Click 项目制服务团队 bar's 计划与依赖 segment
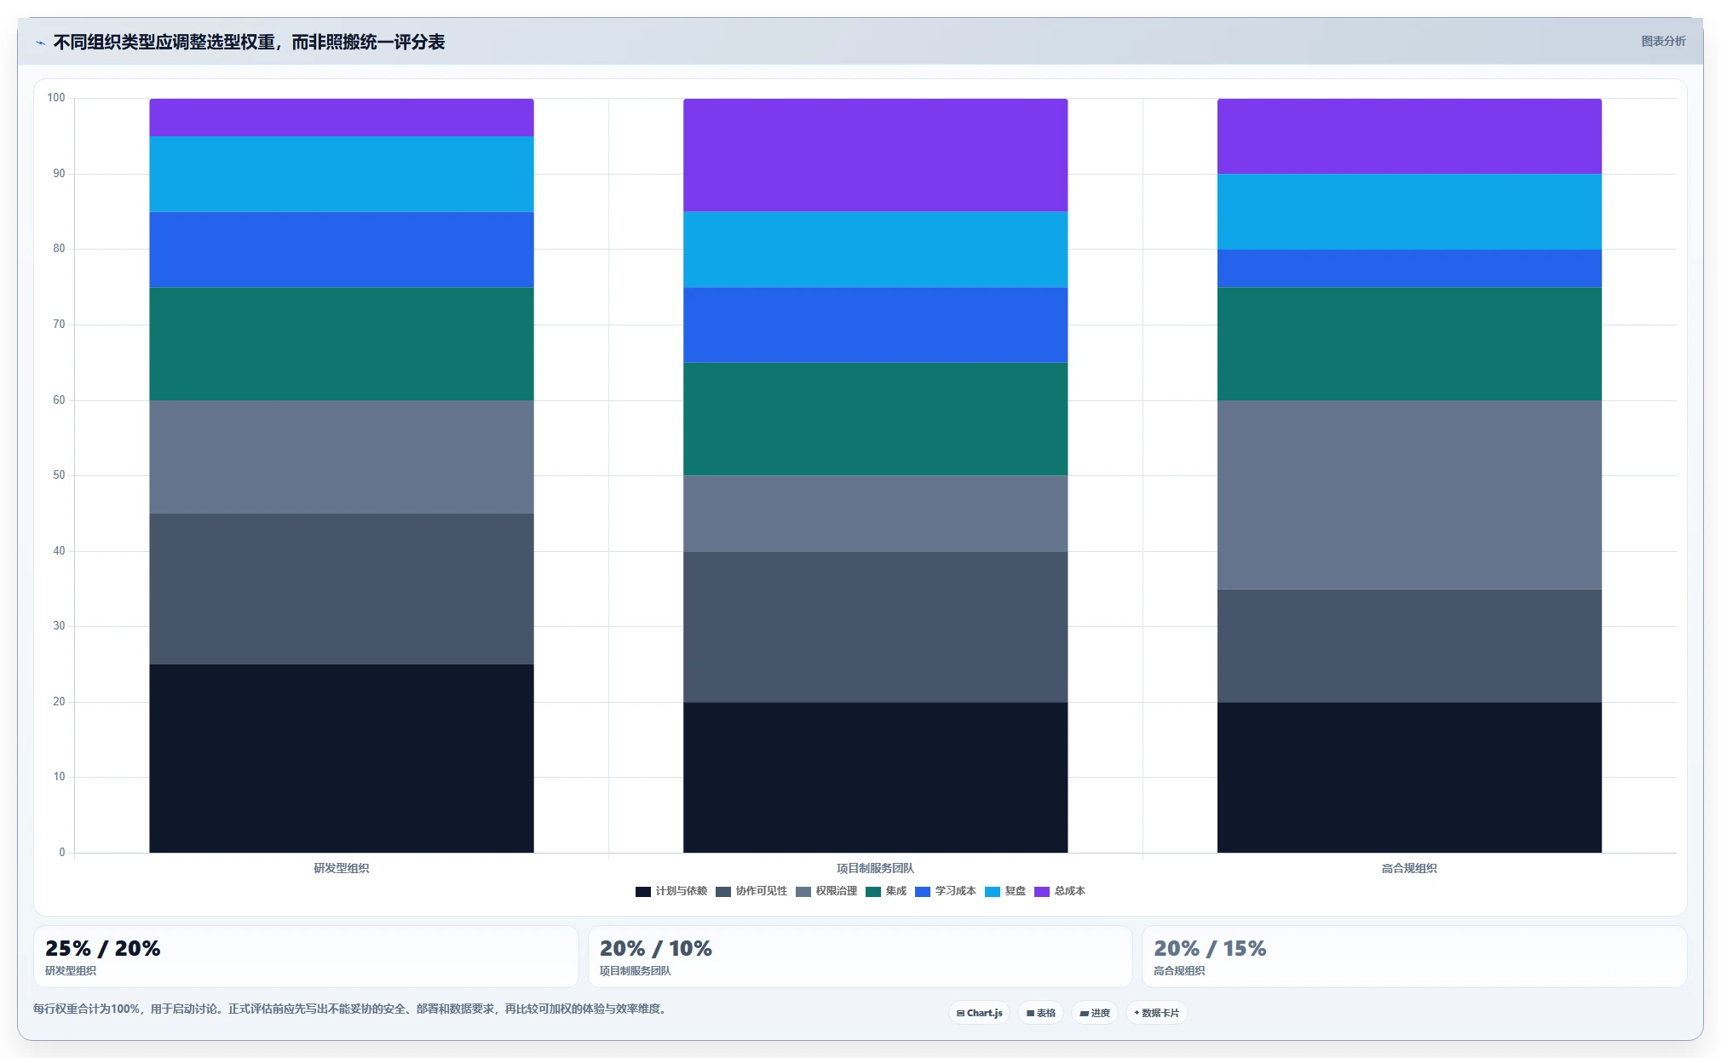This screenshot has width=1721, height=1058. tap(875, 777)
